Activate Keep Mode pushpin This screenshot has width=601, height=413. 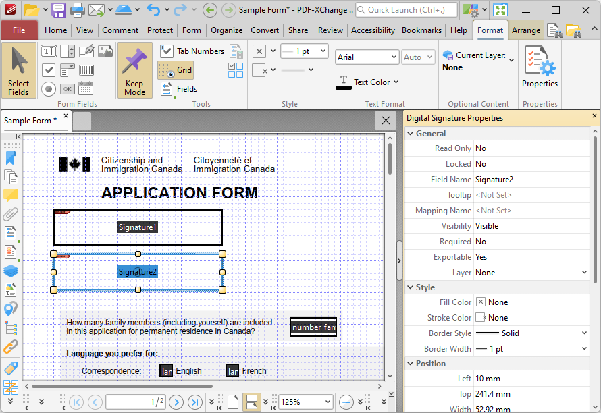134,70
